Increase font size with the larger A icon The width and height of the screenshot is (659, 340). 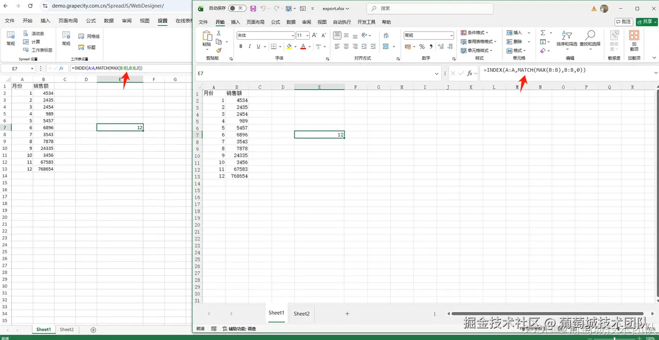coord(316,36)
